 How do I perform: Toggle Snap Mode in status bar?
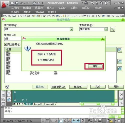pos(43,120)
